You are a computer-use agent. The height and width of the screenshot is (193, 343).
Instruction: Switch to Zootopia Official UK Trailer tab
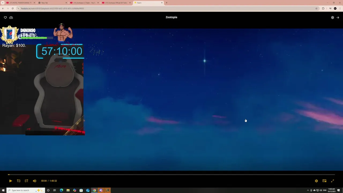pos(116,3)
